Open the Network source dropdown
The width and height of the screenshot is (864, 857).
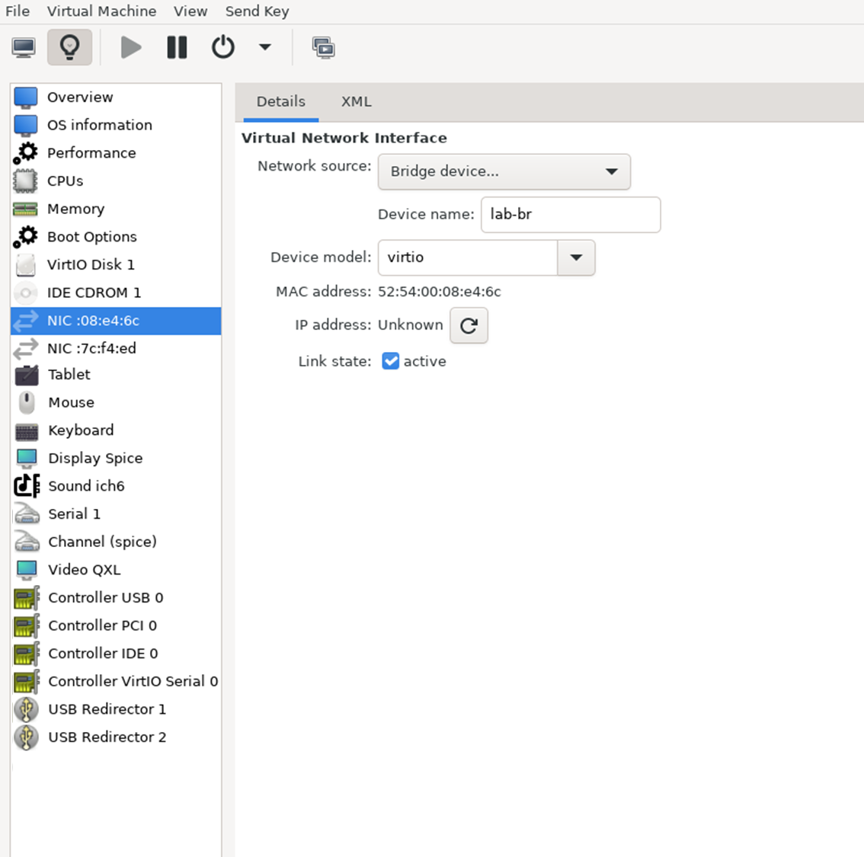tap(503, 171)
